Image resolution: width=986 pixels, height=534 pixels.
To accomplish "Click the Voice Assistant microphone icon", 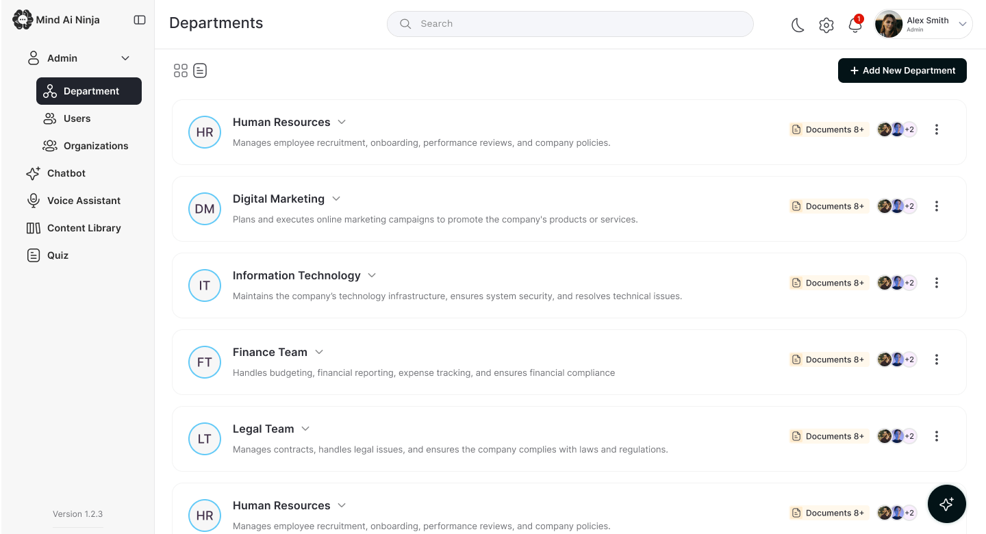I will [x=33, y=201].
